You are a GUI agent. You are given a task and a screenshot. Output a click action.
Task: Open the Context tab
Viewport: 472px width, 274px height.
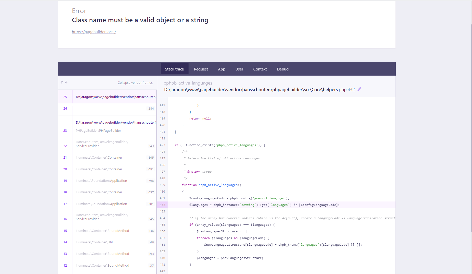[x=260, y=69]
